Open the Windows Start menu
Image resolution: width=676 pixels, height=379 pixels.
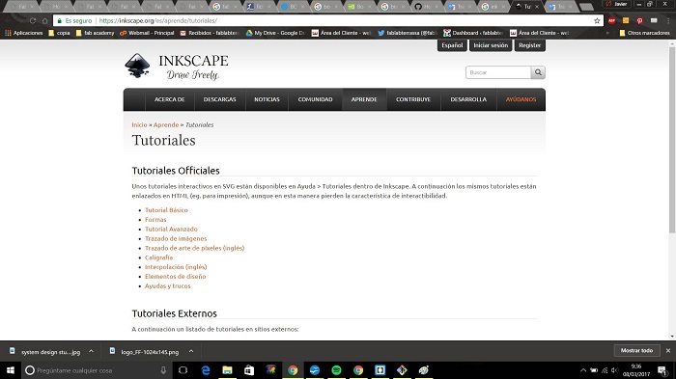11,370
